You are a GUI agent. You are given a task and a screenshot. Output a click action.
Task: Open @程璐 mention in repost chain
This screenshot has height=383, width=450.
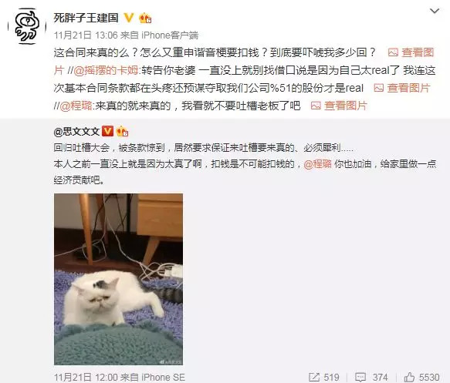(76, 106)
